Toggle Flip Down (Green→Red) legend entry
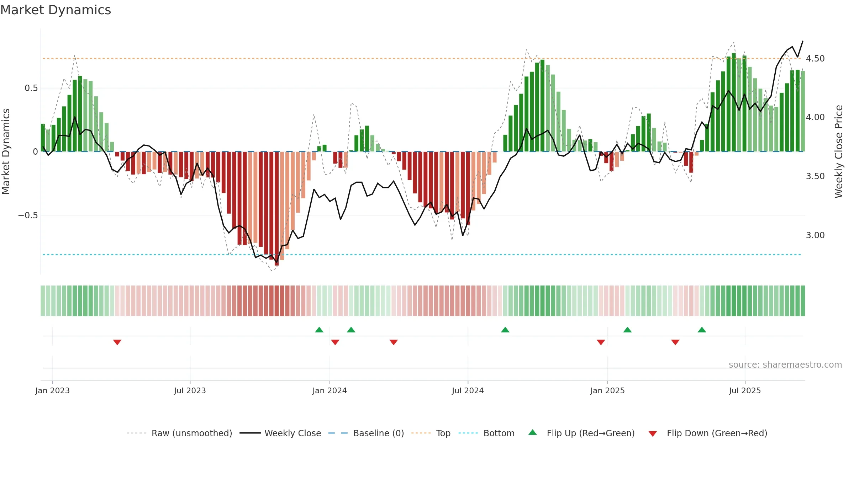The width and height of the screenshot is (854, 480). click(708, 433)
